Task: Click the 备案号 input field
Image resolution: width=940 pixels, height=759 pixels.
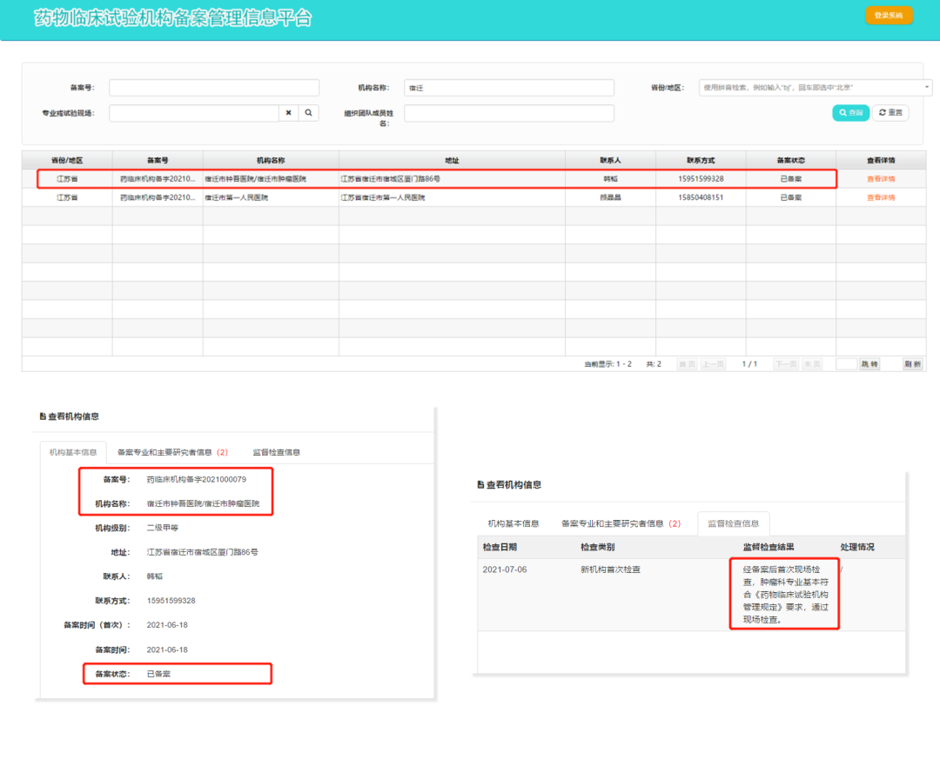Action: (214, 88)
